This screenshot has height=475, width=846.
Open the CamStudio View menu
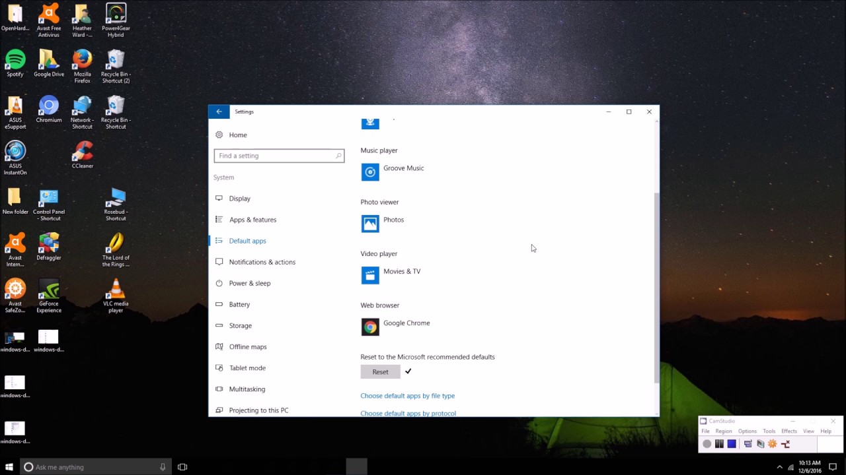click(x=808, y=431)
